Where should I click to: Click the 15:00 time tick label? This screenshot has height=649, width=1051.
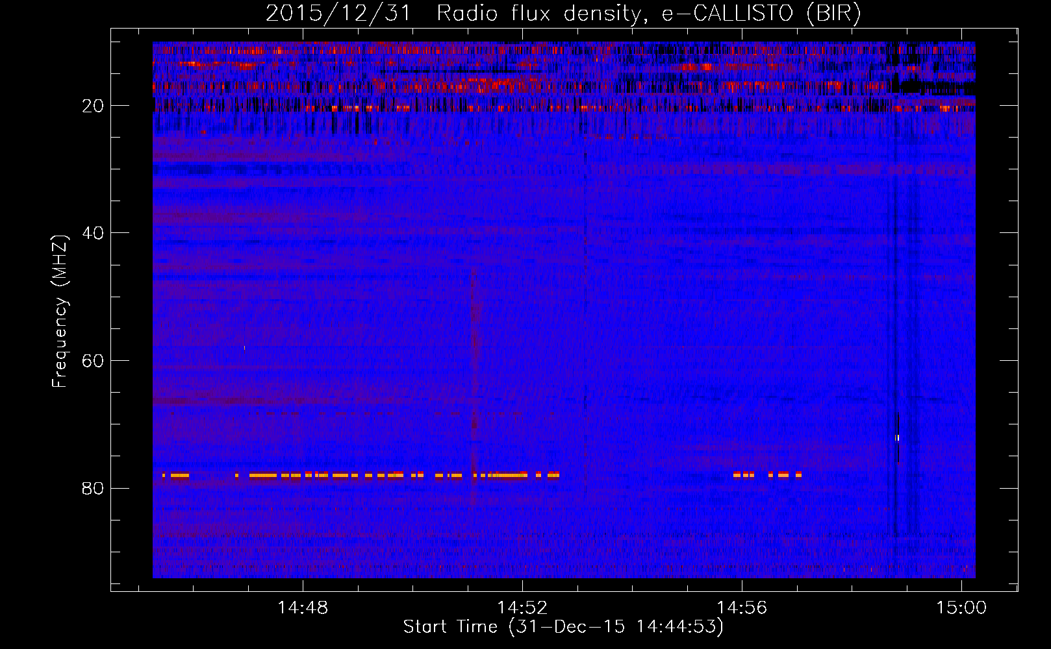(x=961, y=608)
